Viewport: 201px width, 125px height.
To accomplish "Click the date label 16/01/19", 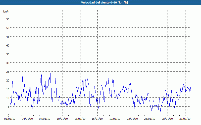I will pyautogui.click(x=97, y=119).
